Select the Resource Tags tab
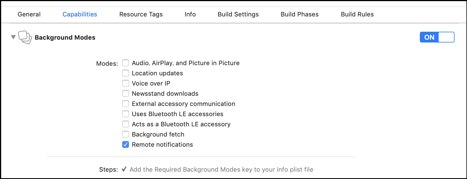Screen dimensions: 467x179 141,14
